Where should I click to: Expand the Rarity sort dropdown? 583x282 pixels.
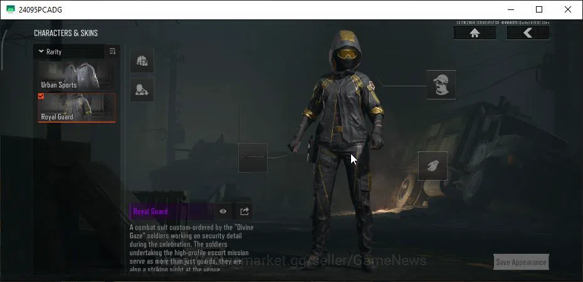click(x=69, y=51)
